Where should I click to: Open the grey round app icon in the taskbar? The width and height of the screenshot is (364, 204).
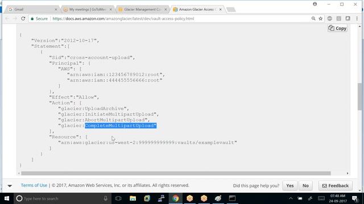tap(218, 198)
